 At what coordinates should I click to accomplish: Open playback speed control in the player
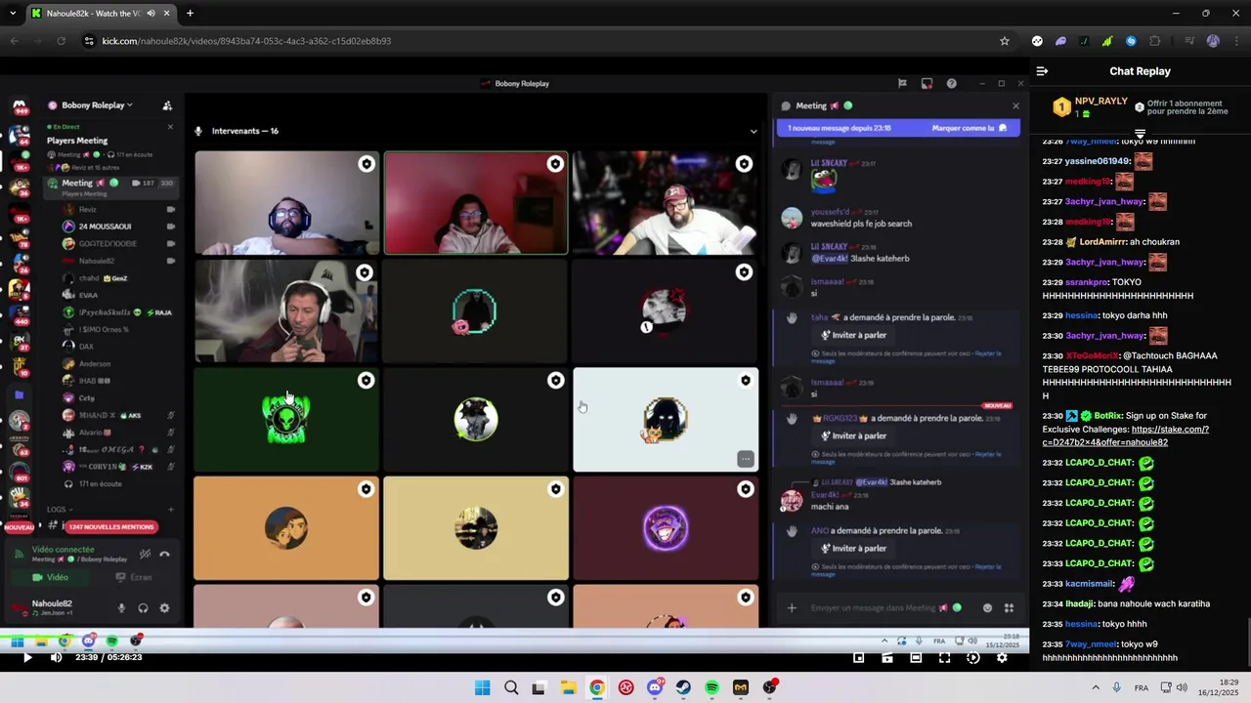tap(973, 657)
